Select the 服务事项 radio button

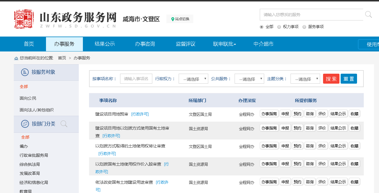(x=304, y=27)
